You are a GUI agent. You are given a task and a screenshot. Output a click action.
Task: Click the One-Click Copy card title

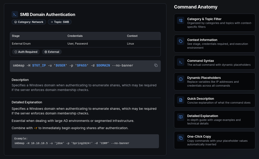(199, 136)
